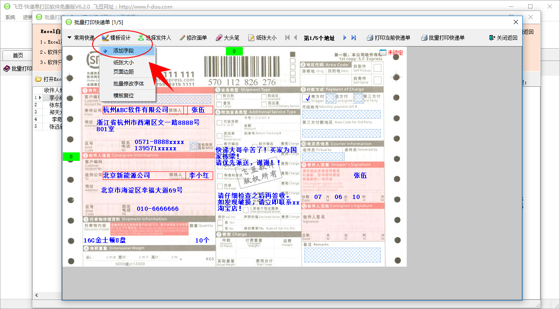Open the 模板设计 template design icon
Image resolution: width=560 pixels, height=309 pixels.
pos(105,38)
